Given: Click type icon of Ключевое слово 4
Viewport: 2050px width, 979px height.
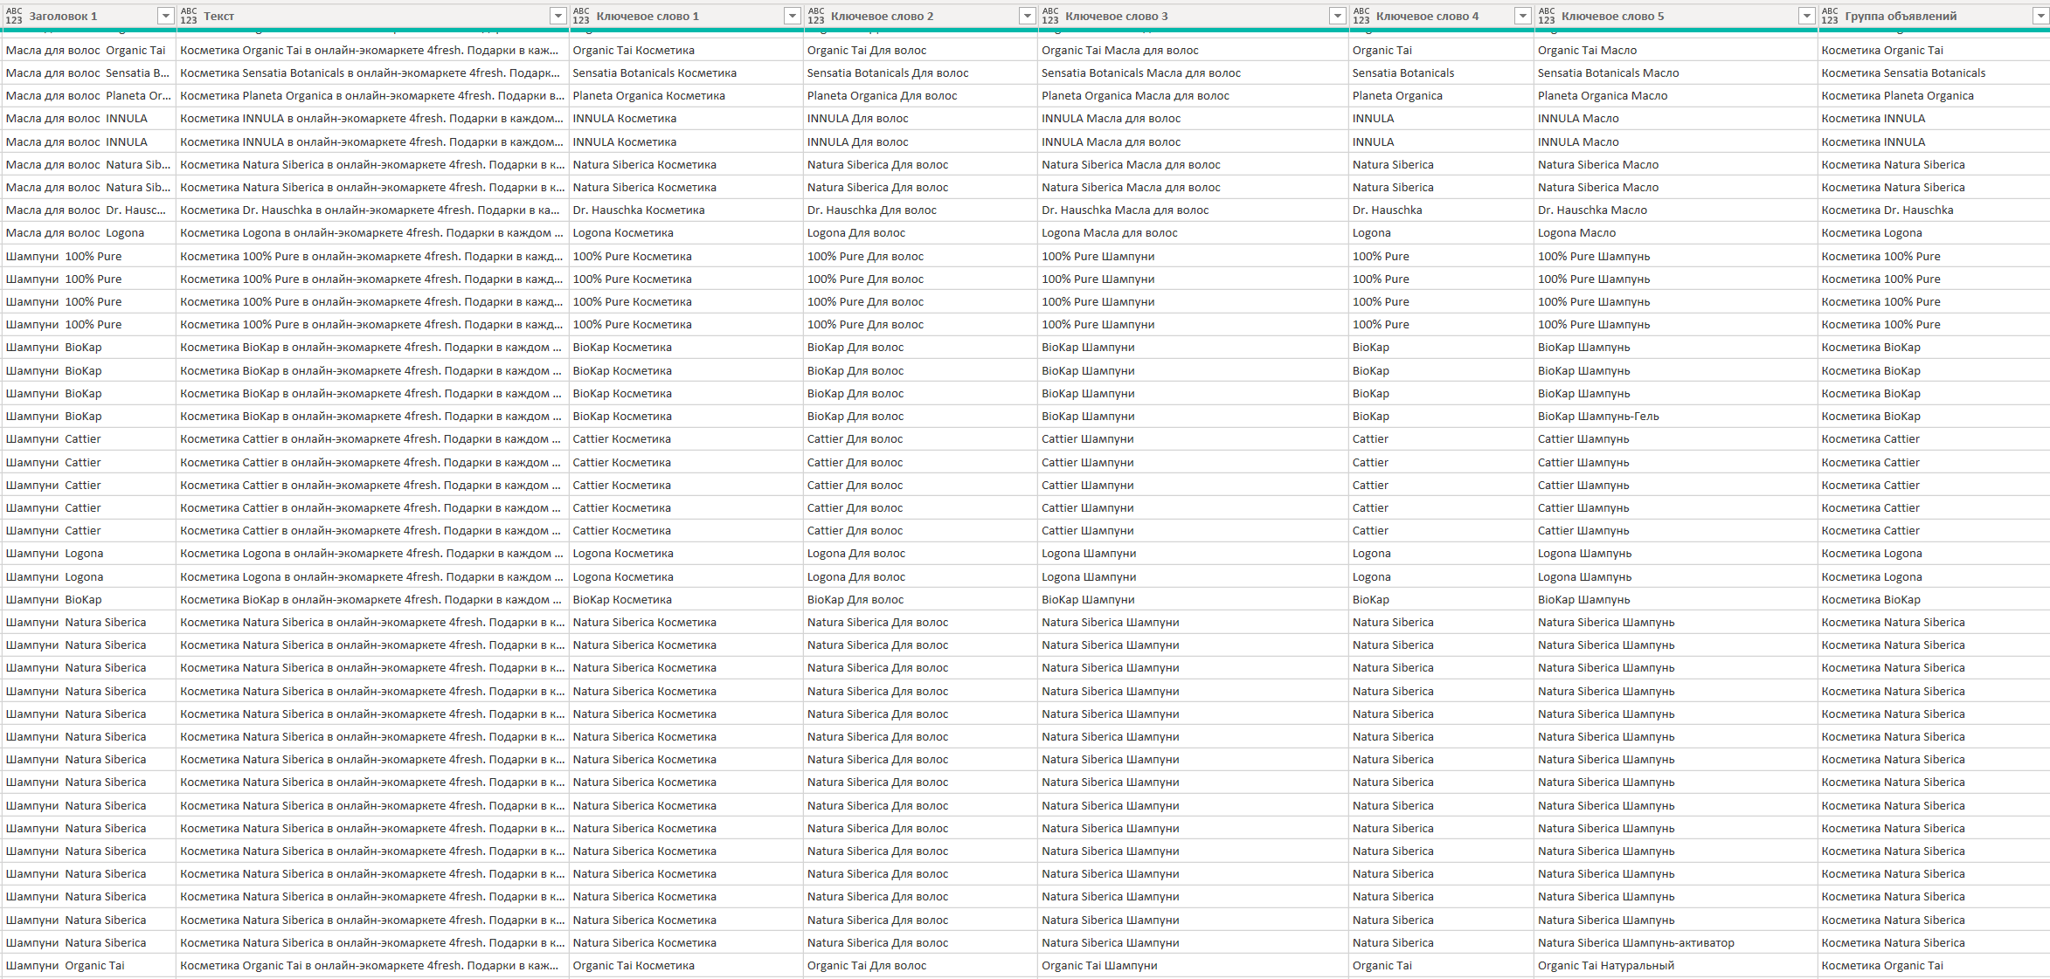Looking at the screenshot, I should (x=1361, y=16).
